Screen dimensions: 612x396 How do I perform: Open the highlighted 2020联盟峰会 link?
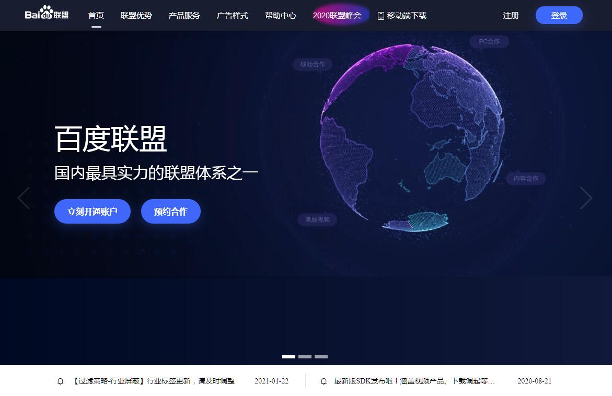pos(337,16)
